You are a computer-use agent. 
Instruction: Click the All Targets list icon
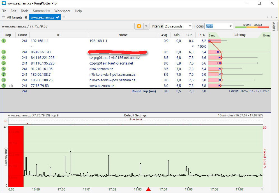[x=3, y=17]
